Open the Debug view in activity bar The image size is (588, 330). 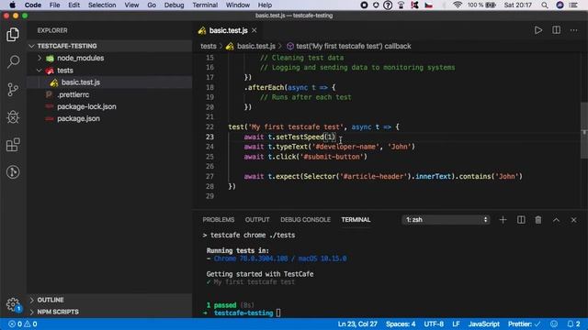(13, 117)
